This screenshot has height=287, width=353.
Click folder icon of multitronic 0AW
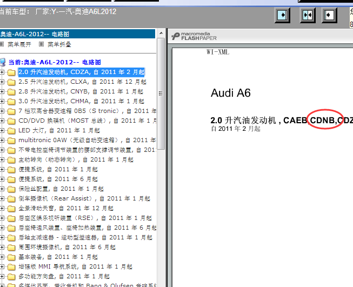[x=11, y=141]
